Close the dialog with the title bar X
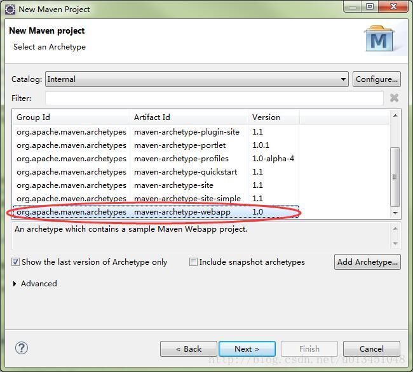This screenshot has width=413, height=372. (393, 6)
